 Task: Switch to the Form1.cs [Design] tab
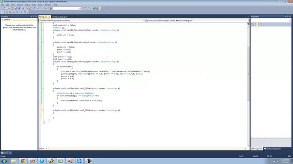(59, 17)
